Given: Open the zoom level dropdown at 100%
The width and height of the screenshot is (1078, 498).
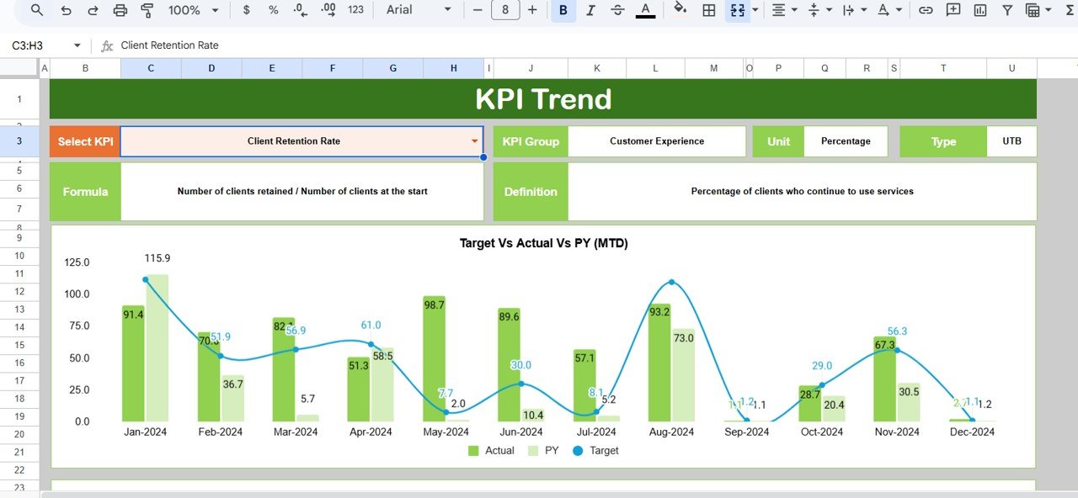Looking at the screenshot, I should (x=192, y=10).
